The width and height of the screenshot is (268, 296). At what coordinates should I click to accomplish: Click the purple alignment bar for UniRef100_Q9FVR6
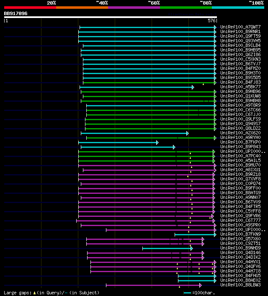(x=146, y=216)
